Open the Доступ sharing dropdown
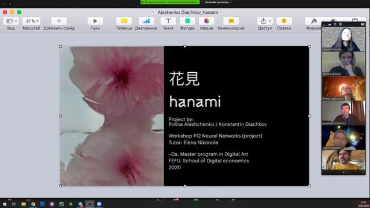Screen dimensions: 370x208 pos(265,21)
